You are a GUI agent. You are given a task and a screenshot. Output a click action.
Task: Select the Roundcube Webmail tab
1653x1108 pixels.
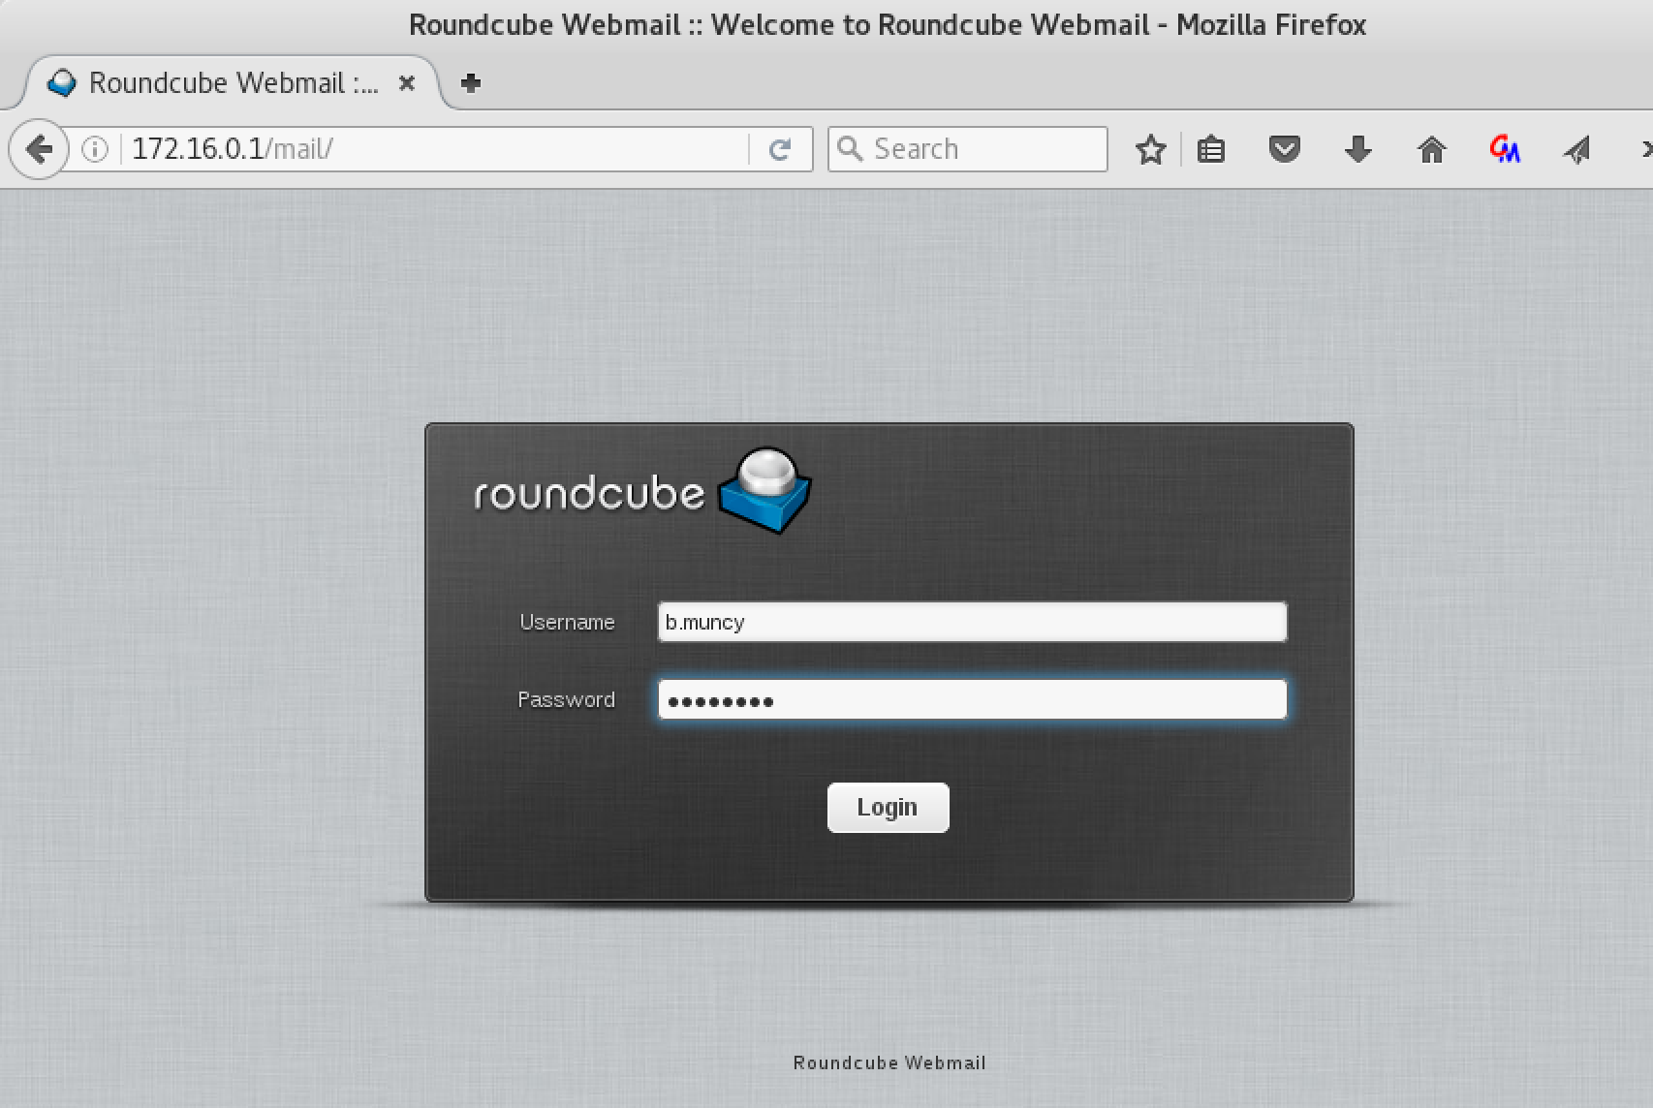[x=233, y=83]
